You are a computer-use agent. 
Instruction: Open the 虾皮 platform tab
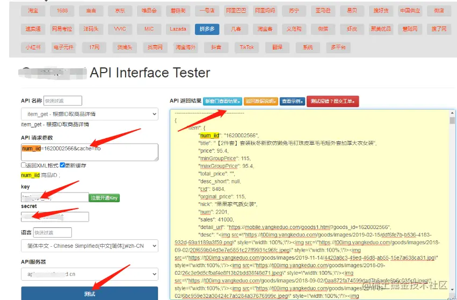[x=352, y=29]
